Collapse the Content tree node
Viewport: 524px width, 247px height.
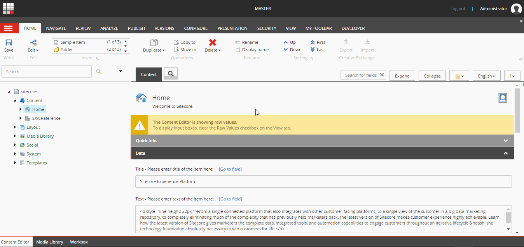tap(15, 100)
